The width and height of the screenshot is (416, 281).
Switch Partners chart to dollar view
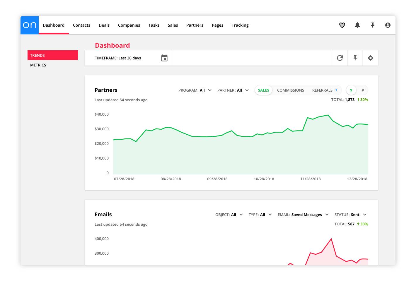(351, 90)
